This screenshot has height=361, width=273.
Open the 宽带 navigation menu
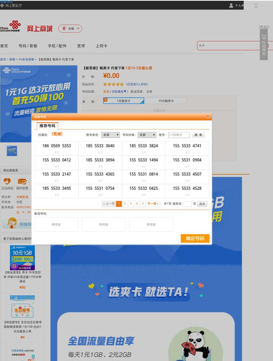point(81,46)
